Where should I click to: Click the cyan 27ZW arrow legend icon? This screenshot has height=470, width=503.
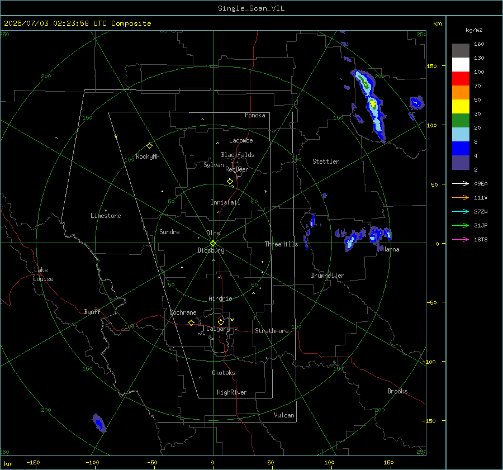coord(461,211)
